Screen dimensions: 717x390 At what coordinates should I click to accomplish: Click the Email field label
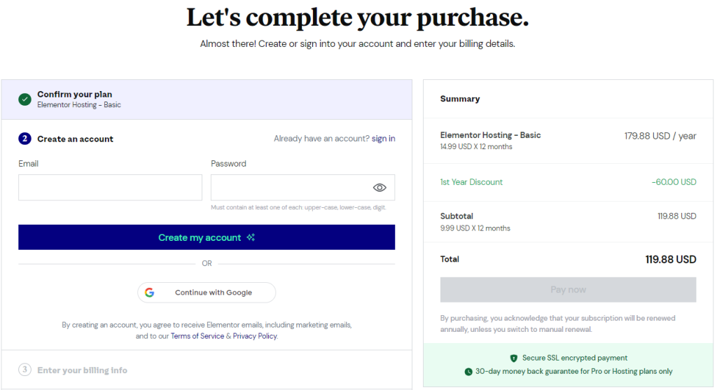(x=28, y=164)
